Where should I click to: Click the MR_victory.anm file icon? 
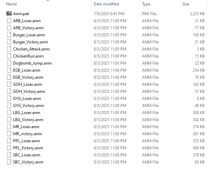9,134
